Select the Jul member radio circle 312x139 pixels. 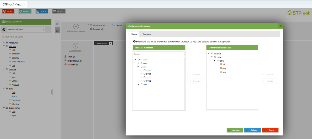[221, 64]
